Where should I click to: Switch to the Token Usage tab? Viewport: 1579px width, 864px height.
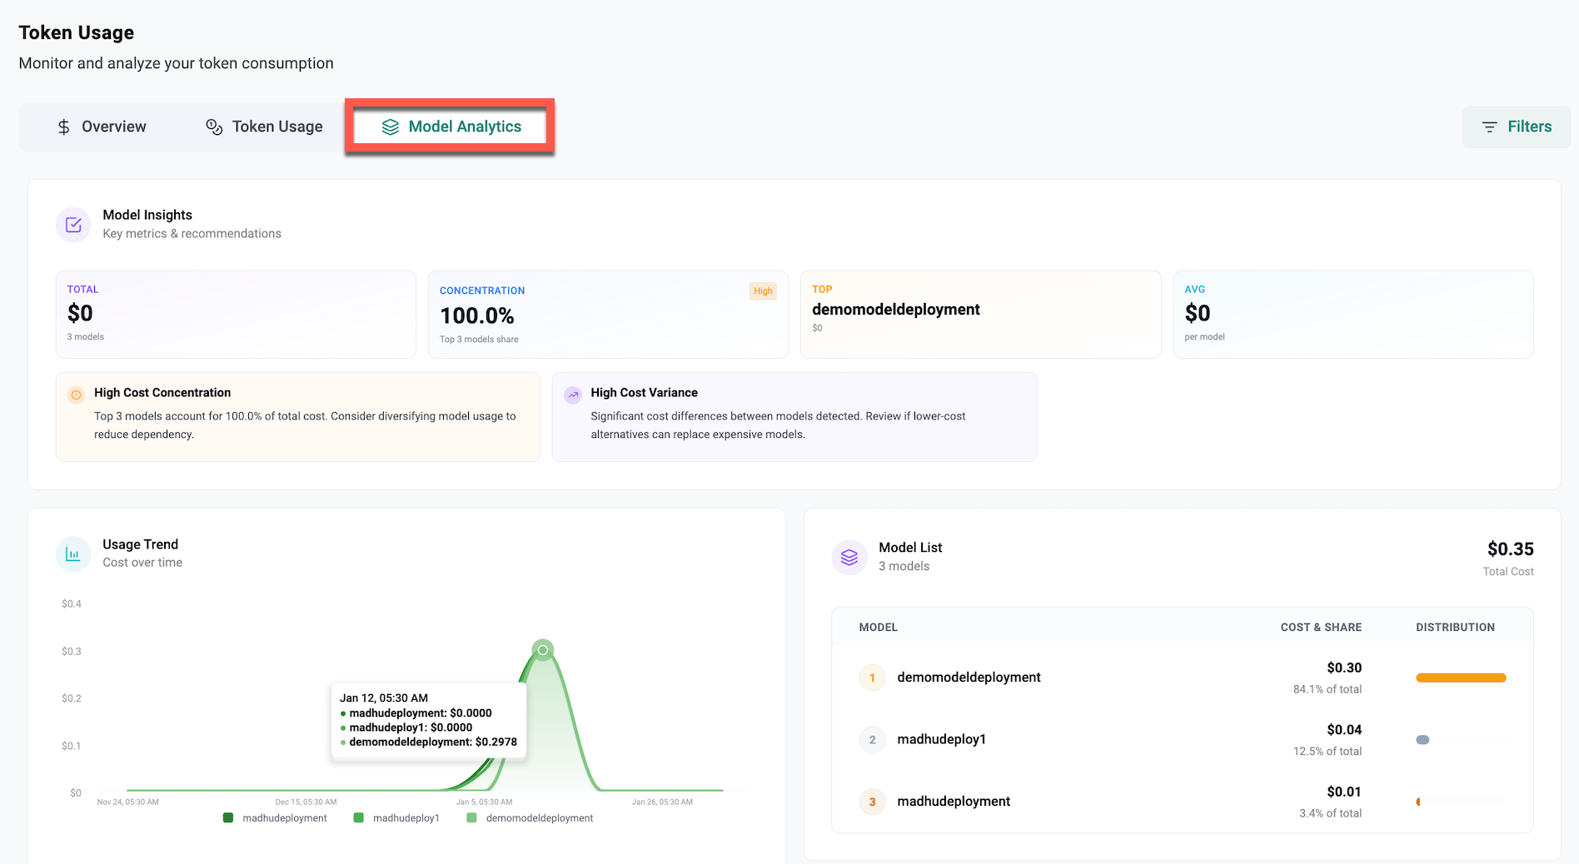264,127
